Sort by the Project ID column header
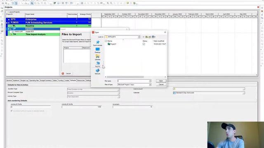 coord(16,15)
